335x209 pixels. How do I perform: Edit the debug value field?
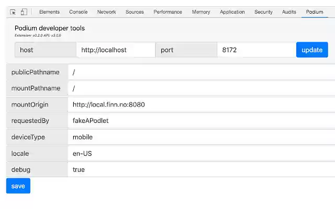(x=201, y=170)
